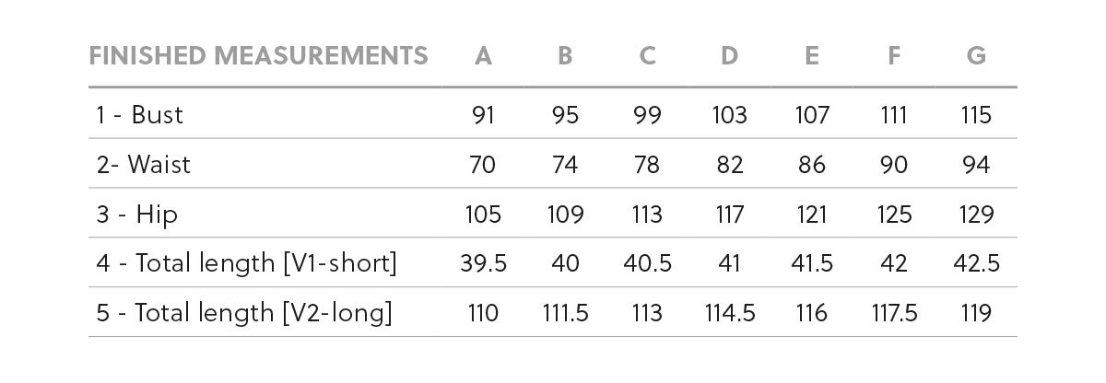Viewport: 1106px width, 383px height.
Task: Select the Waist value 74 for size B
Action: (x=565, y=165)
